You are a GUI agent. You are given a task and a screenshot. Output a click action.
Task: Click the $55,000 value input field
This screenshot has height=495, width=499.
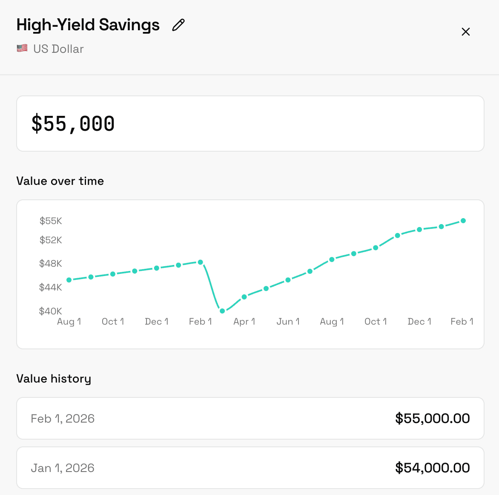point(249,124)
